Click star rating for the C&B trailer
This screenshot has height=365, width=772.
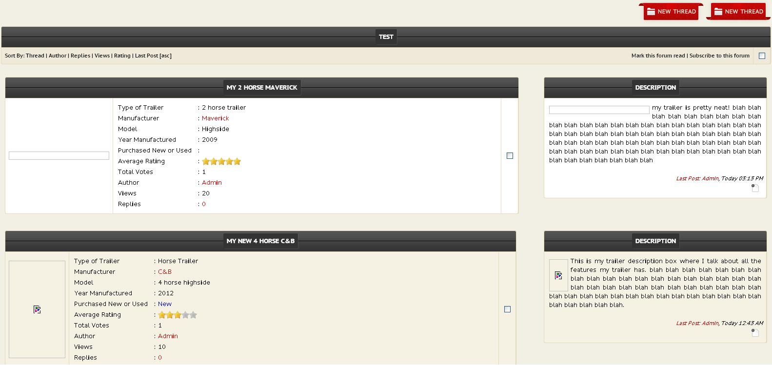point(178,315)
